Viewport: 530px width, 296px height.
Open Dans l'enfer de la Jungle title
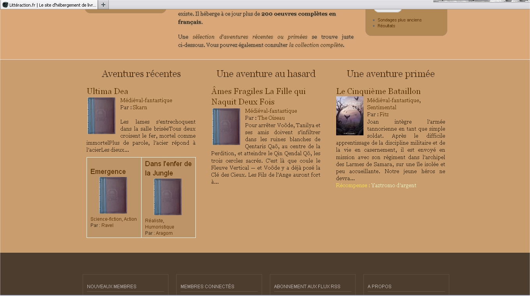click(x=168, y=168)
